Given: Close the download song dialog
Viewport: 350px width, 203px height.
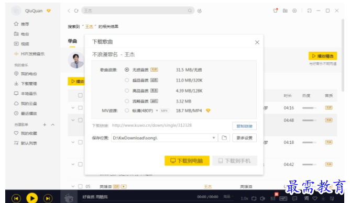Looking at the screenshot, I should 257,42.
